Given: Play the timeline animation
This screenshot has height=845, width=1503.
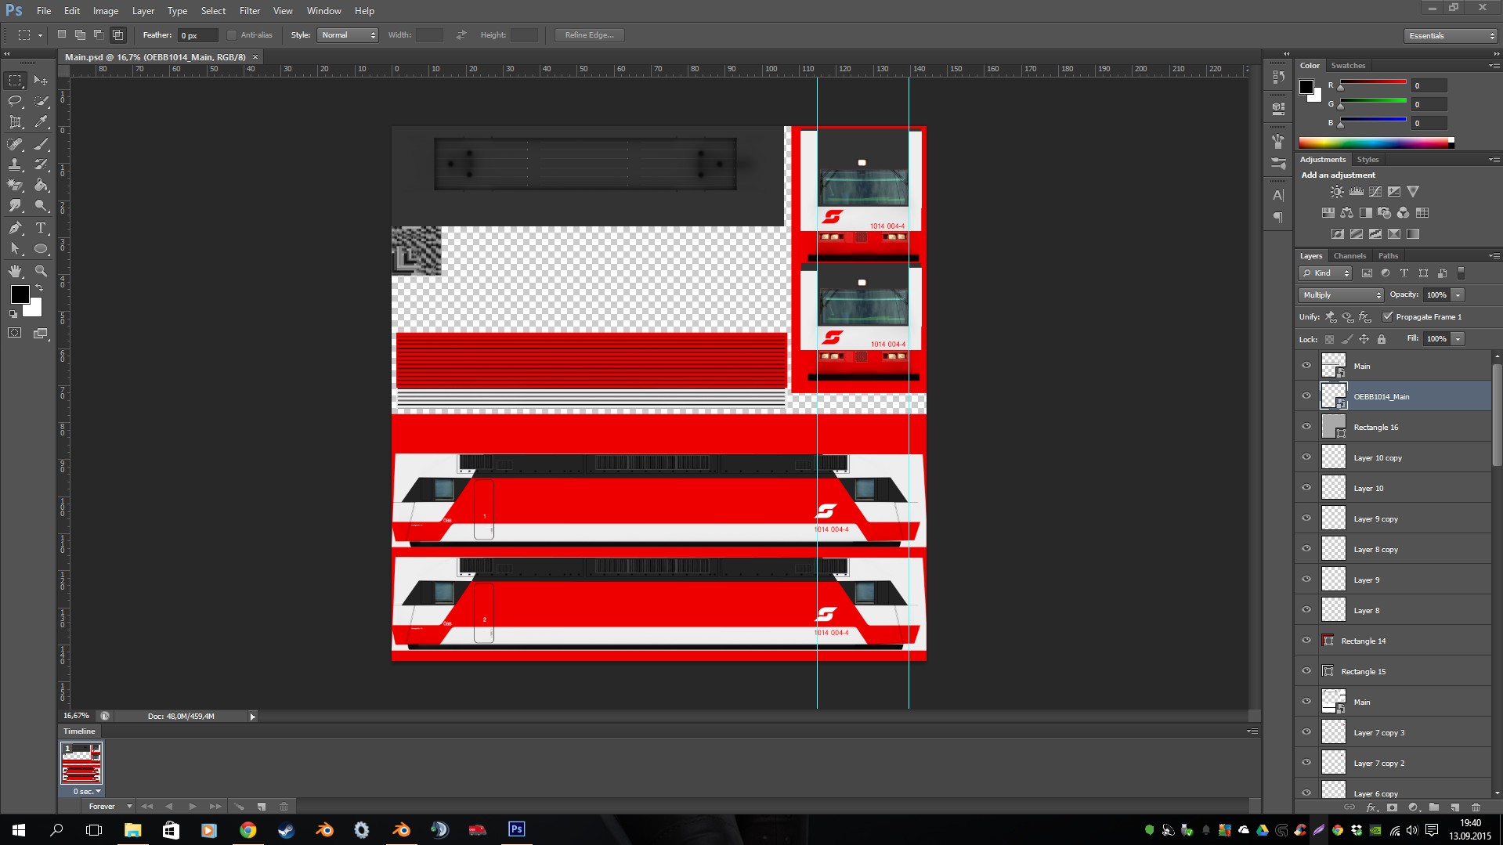Looking at the screenshot, I should point(192,807).
